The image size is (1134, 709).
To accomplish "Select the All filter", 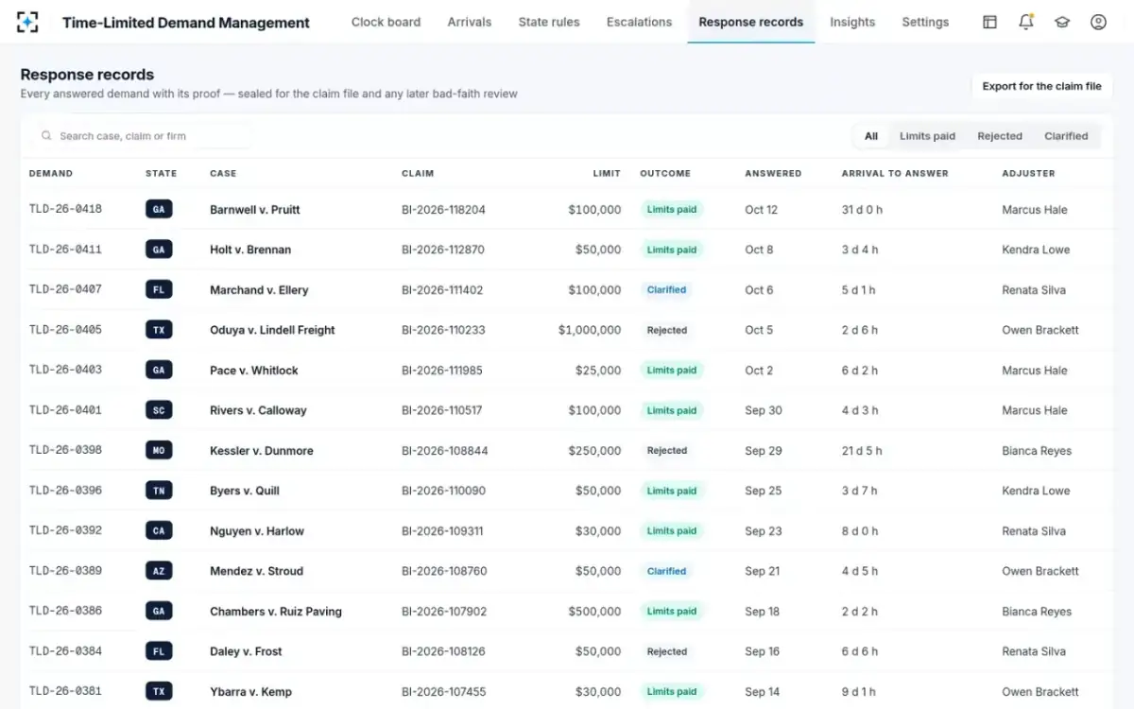I will tap(871, 136).
